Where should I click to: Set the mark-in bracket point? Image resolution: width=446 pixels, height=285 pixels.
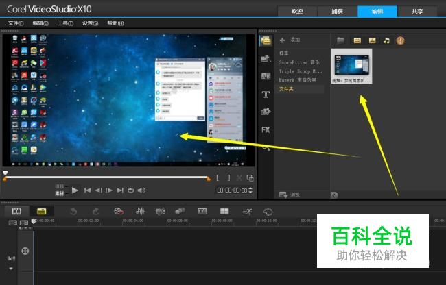[x=218, y=178]
